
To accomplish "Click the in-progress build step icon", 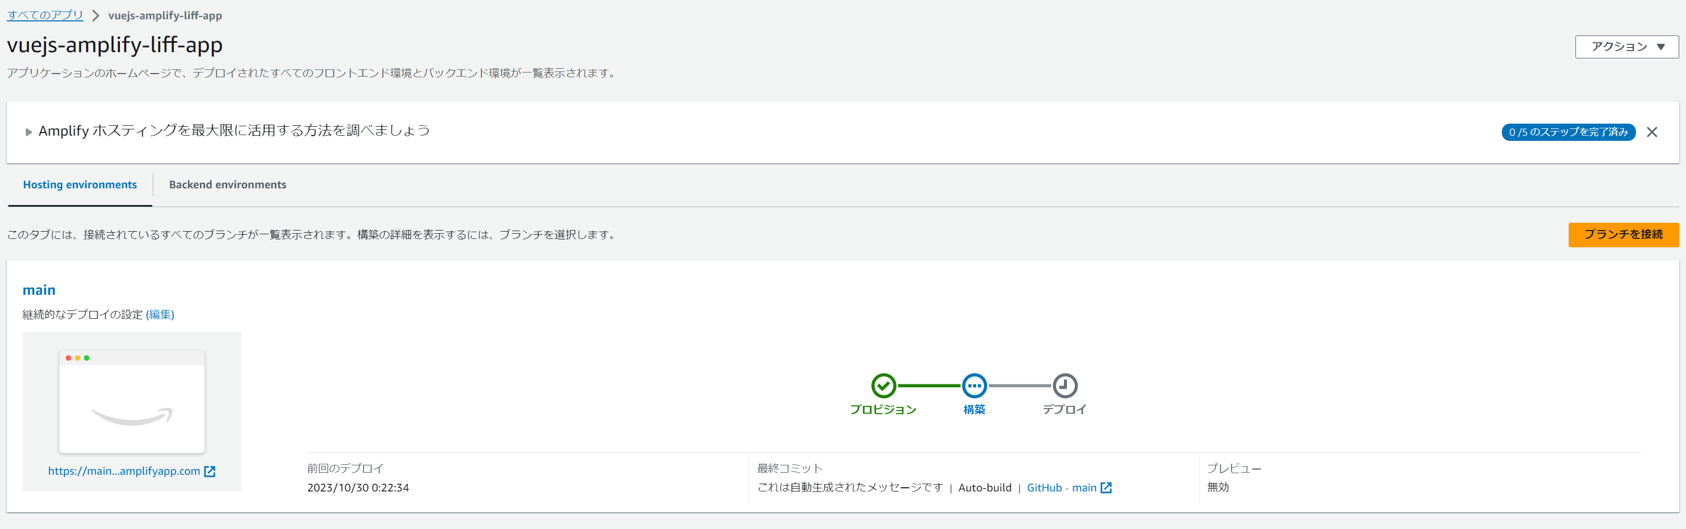I will (974, 386).
